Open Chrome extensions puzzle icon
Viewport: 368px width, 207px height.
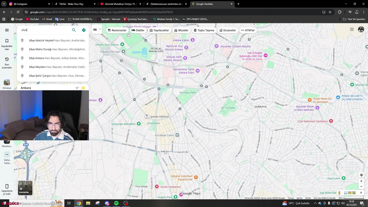coord(340,12)
